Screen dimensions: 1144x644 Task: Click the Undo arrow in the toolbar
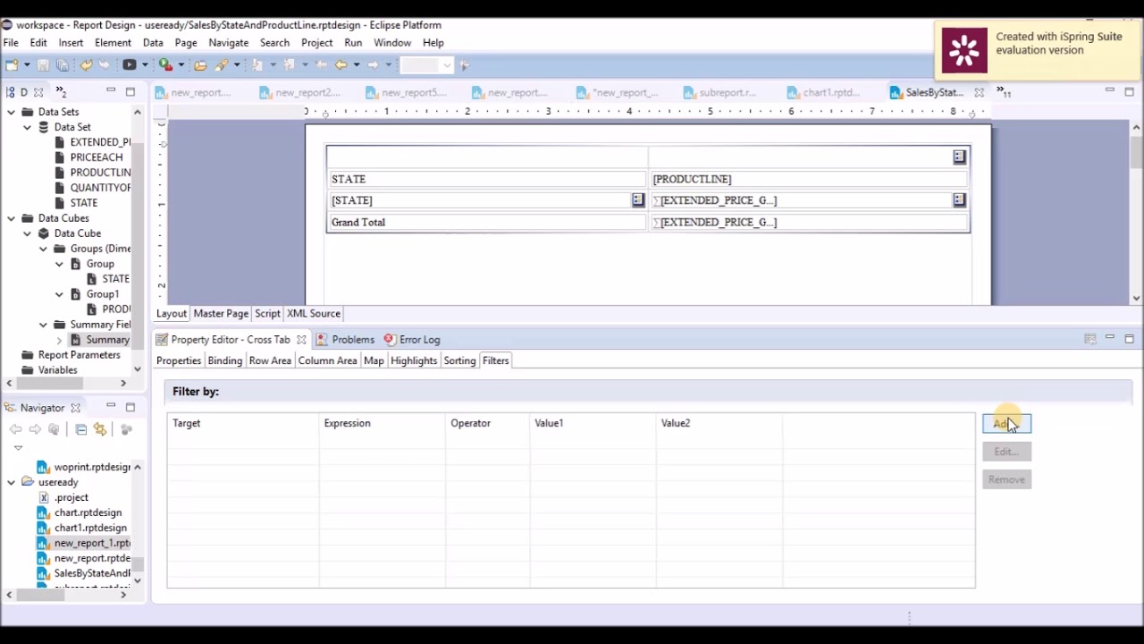86,65
